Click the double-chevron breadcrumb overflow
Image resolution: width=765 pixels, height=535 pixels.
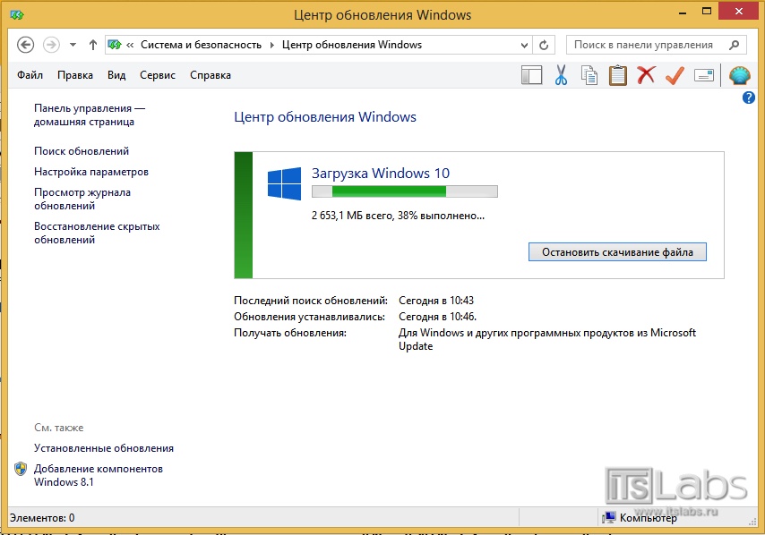(x=130, y=46)
